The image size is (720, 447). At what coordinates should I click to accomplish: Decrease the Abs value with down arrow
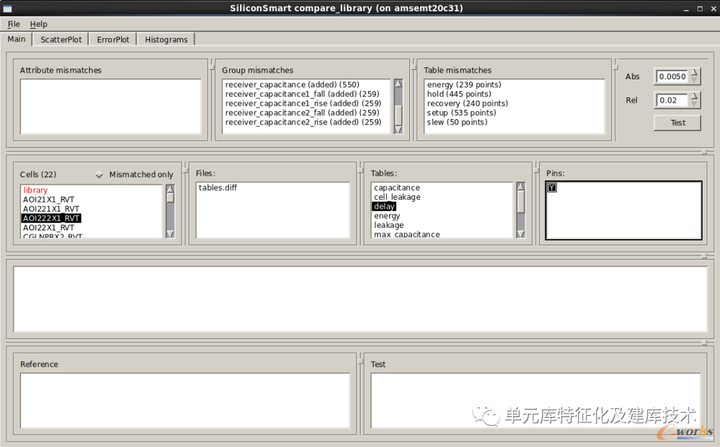pos(694,81)
